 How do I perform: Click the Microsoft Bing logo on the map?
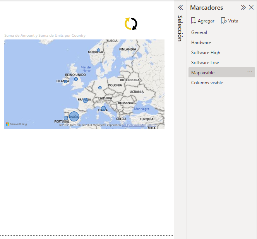[x=16, y=124]
